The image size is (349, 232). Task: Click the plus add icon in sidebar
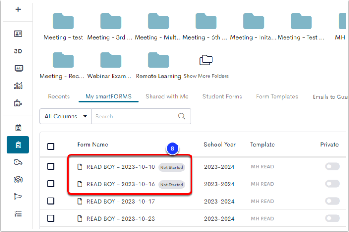pos(18,9)
